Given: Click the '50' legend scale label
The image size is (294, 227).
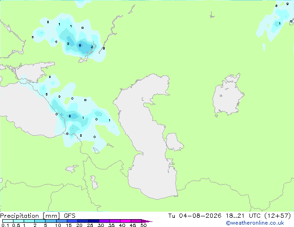Looking at the screenshot, I should coord(143,225).
